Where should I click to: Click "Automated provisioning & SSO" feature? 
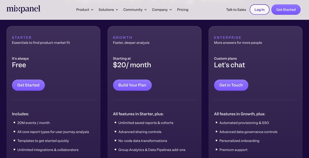click(244, 123)
